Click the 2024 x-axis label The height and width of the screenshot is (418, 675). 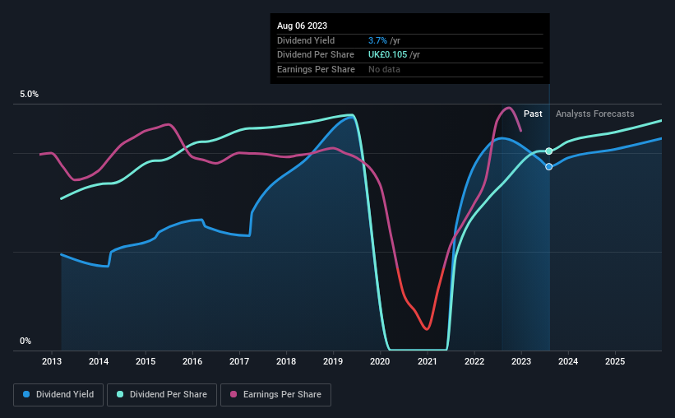point(568,361)
